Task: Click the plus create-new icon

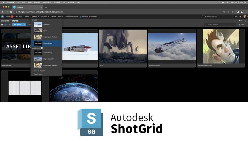Action: point(236,17)
